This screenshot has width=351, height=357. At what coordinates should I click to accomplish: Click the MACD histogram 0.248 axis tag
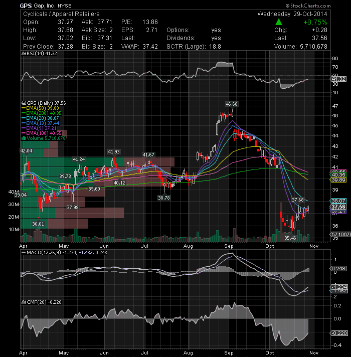click(338, 268)
